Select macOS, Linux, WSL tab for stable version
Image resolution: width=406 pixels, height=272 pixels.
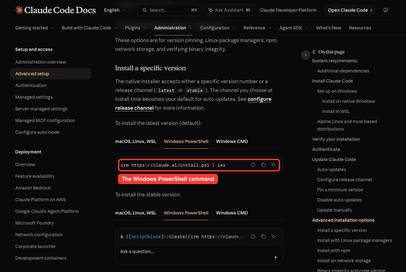[x=136, y=213]
